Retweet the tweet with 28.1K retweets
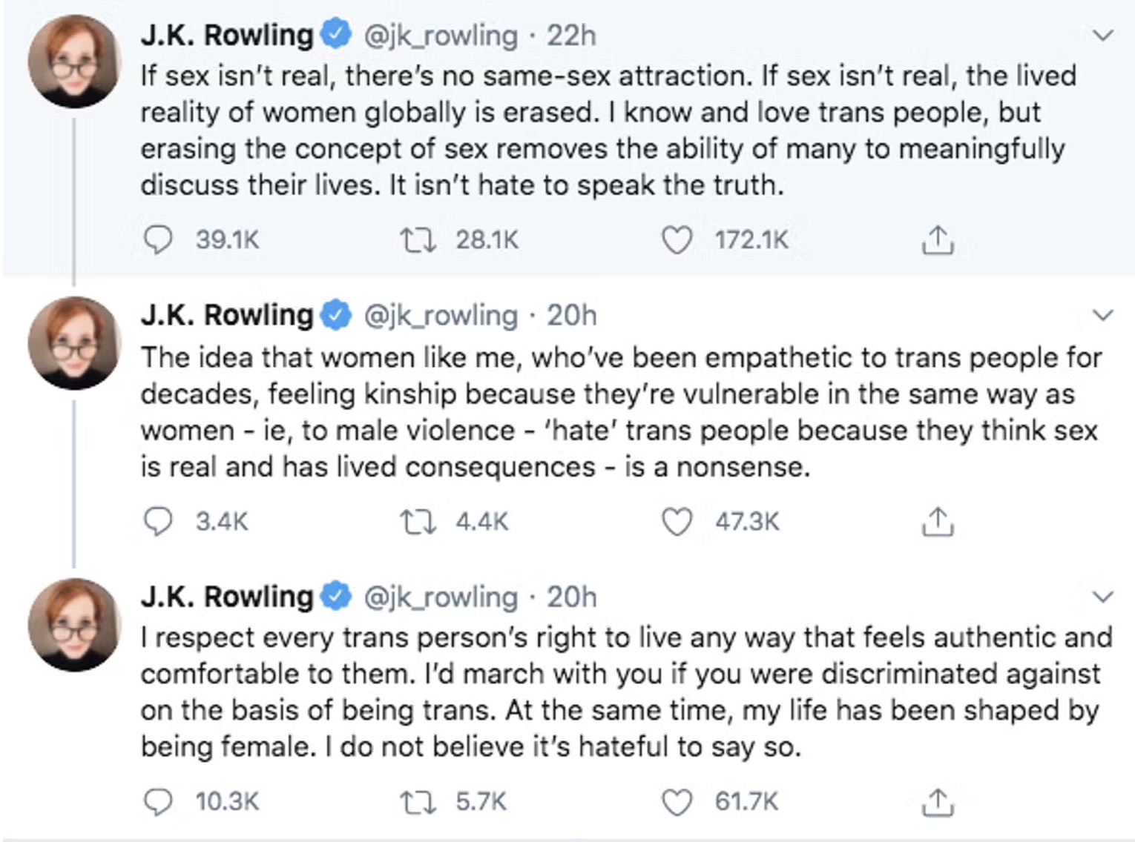The height and width of the screenshot is (842, 1135). (418, 240)
